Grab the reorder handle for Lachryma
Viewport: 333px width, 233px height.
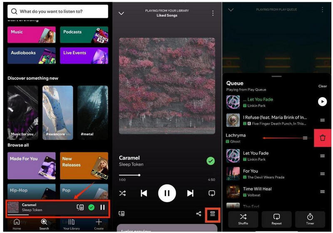point(305,138)
